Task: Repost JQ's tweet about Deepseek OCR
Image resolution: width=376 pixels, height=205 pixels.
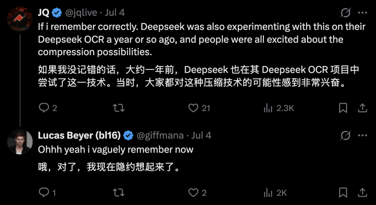Action: 119,108
